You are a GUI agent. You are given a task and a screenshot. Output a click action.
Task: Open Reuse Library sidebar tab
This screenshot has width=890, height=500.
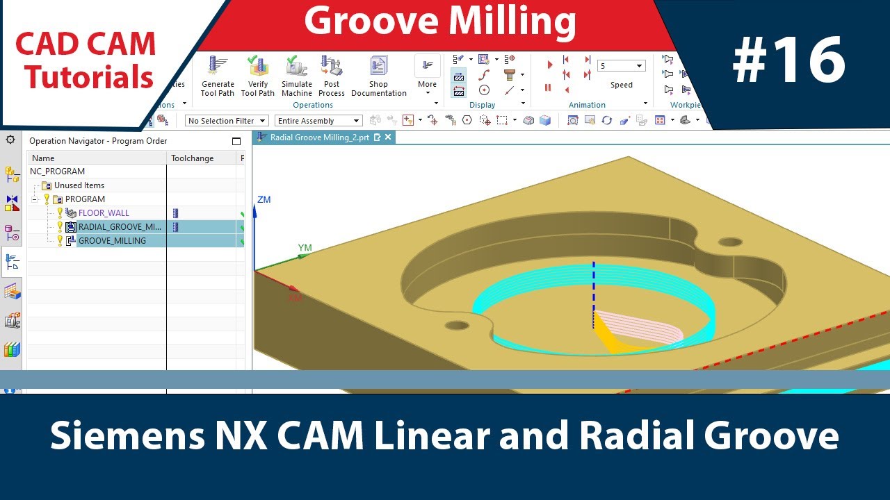pyautogui.click(x=12, y=349)
